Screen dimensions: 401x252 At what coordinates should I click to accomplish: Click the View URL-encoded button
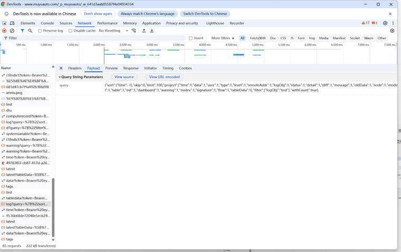165,77
